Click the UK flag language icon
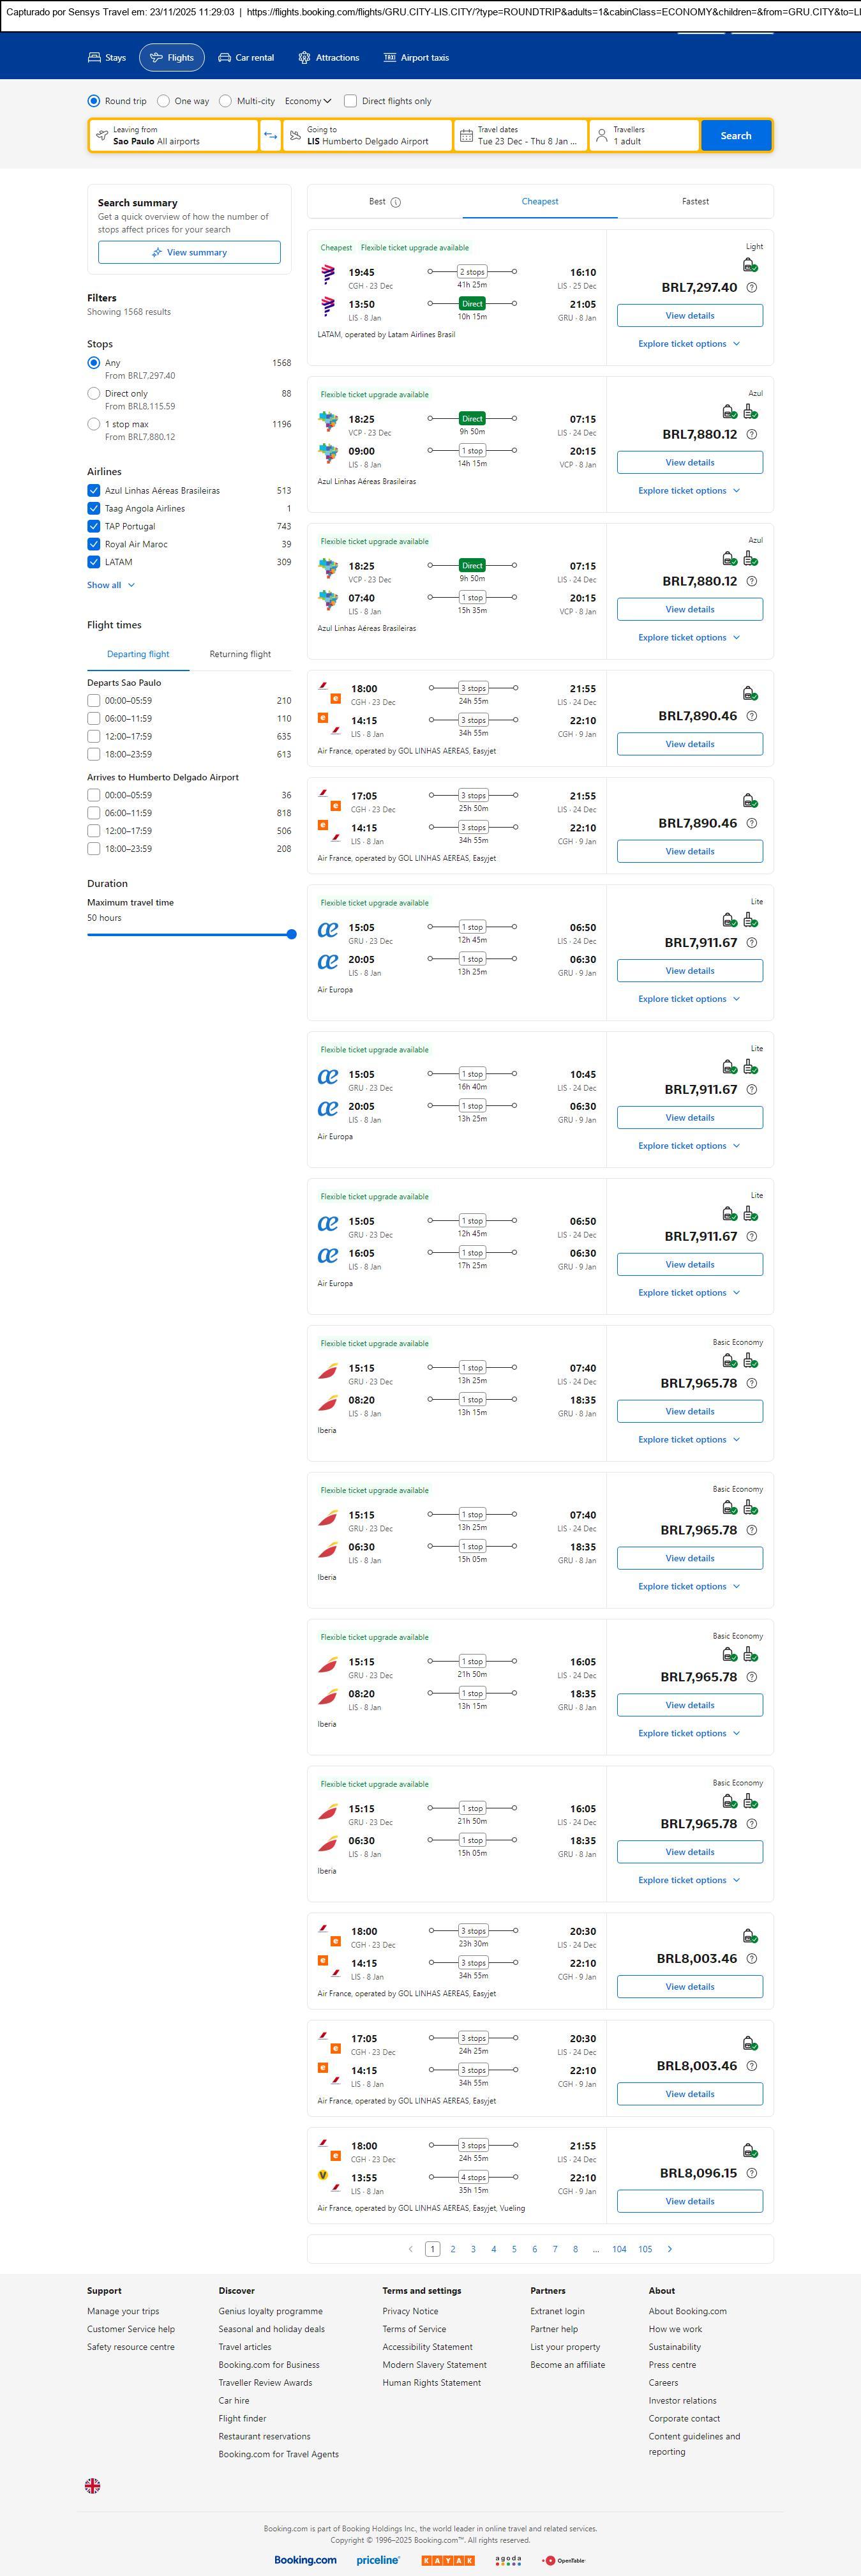The image size is (861, 2576). pyautogui.click(x=92, y=2485)
